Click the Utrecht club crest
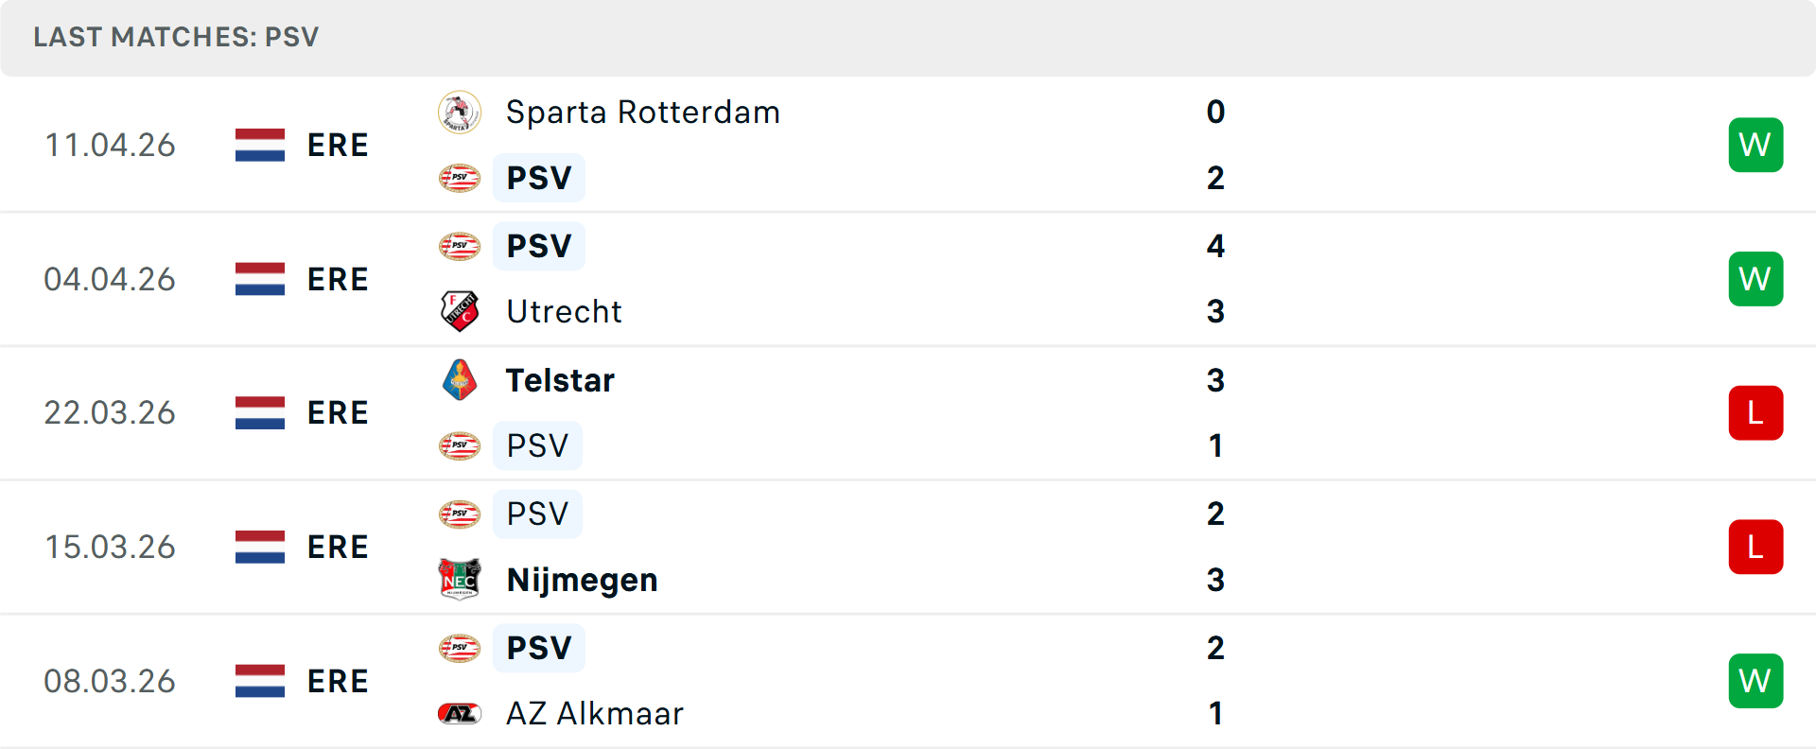 [x=460, y=311]
